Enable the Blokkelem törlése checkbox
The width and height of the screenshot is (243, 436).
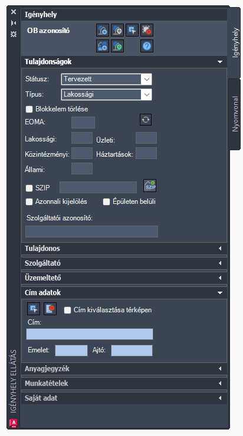[x=29, y=109]
